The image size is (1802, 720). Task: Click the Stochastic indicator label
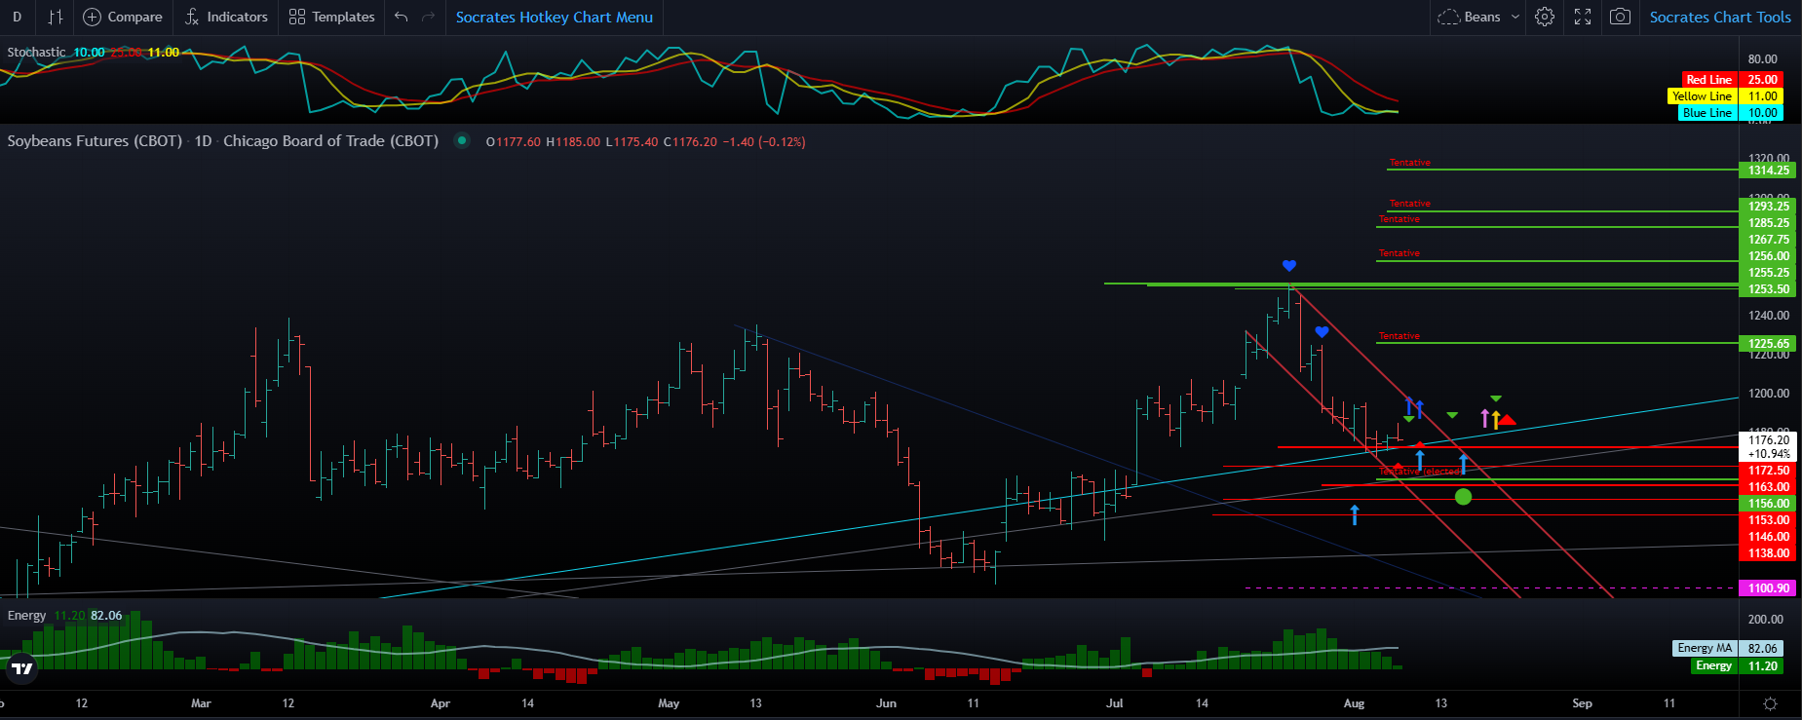click(36, 52)
